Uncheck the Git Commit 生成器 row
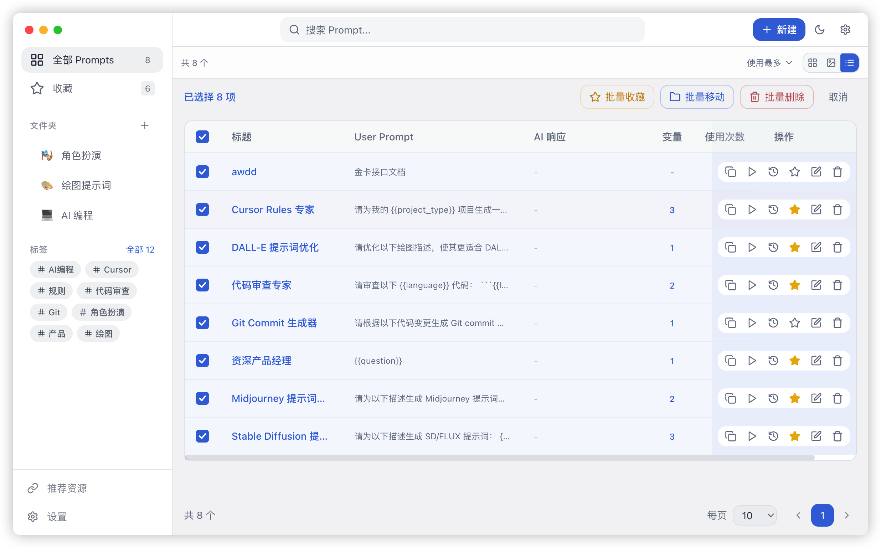This screenshot has width=881, height=548. click(x=202, y=323)
